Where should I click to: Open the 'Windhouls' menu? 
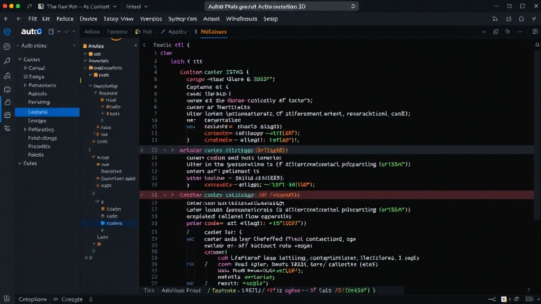[241, 19]
